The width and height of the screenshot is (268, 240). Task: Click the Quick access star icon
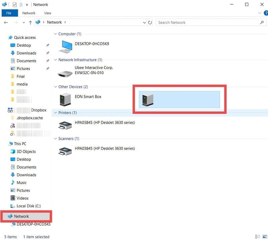tap(10, 37)
